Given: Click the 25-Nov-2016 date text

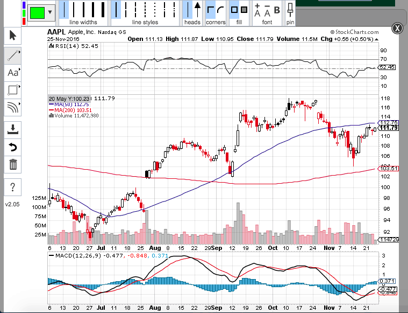Looking at the screenshot, I should (63, 39).
